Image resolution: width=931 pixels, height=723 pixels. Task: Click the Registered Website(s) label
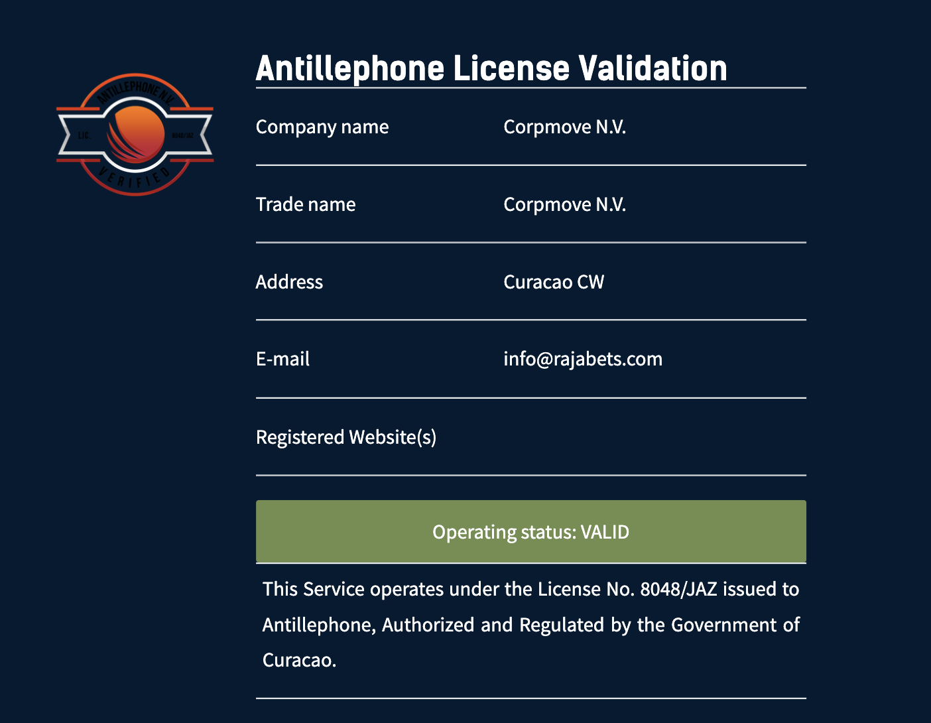click(x=346, y=437)
